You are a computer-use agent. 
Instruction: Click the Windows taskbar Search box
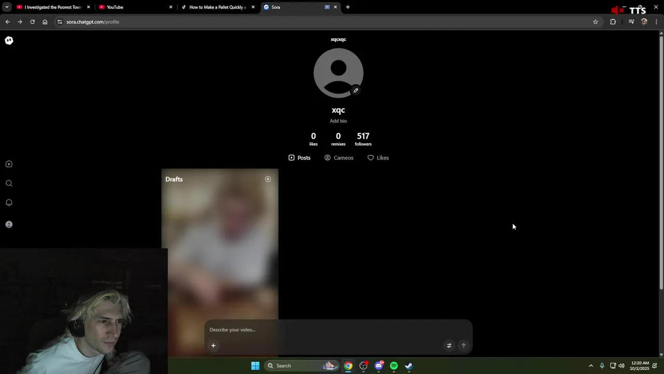click(302, 366)
